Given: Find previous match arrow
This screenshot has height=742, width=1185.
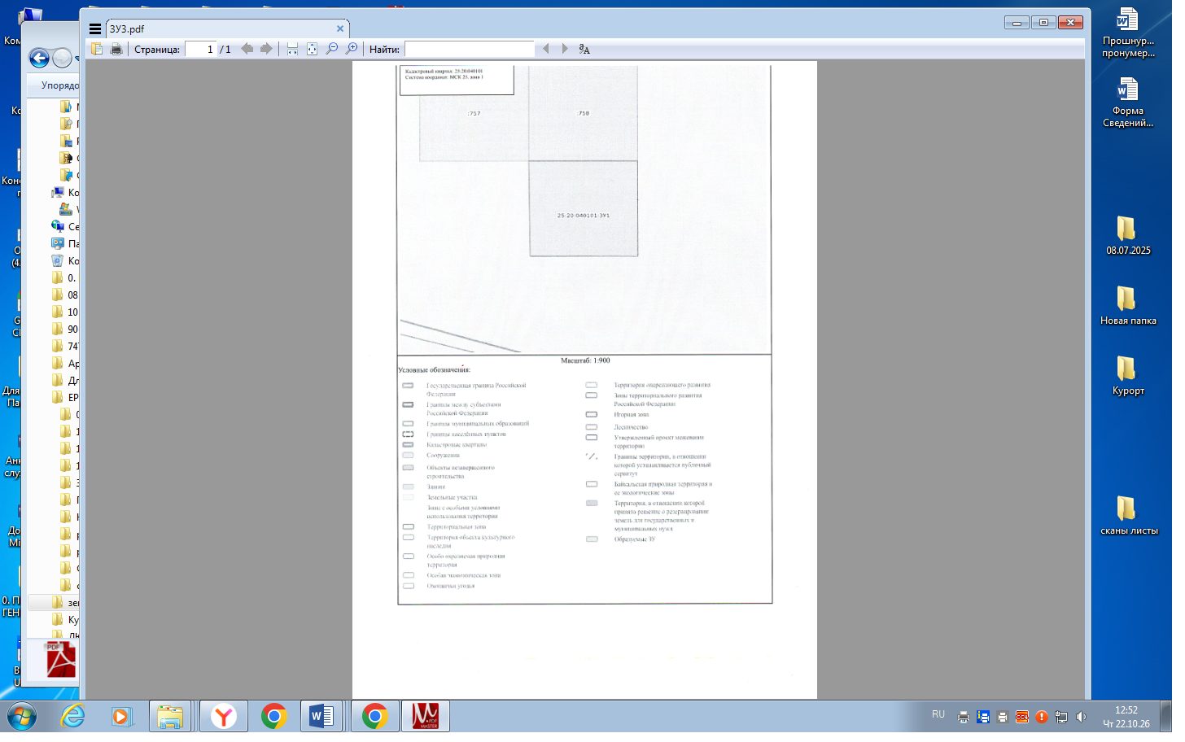Looking at the screenshot, I should point(546,49).
